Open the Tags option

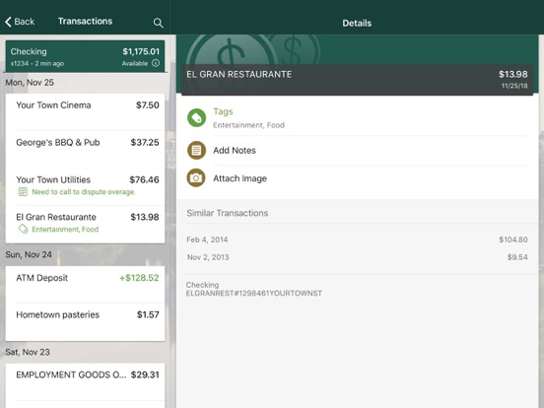point(358,118)
